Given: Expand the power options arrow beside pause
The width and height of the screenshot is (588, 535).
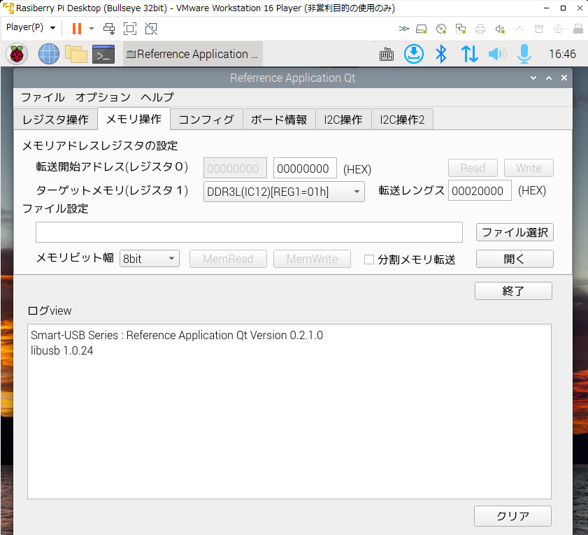Looking at the screenshot, I should [x=91, y=29].
